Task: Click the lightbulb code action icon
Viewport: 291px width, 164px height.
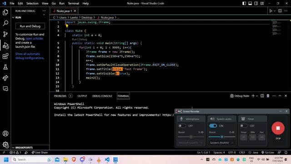Action: tap(67, 26)
